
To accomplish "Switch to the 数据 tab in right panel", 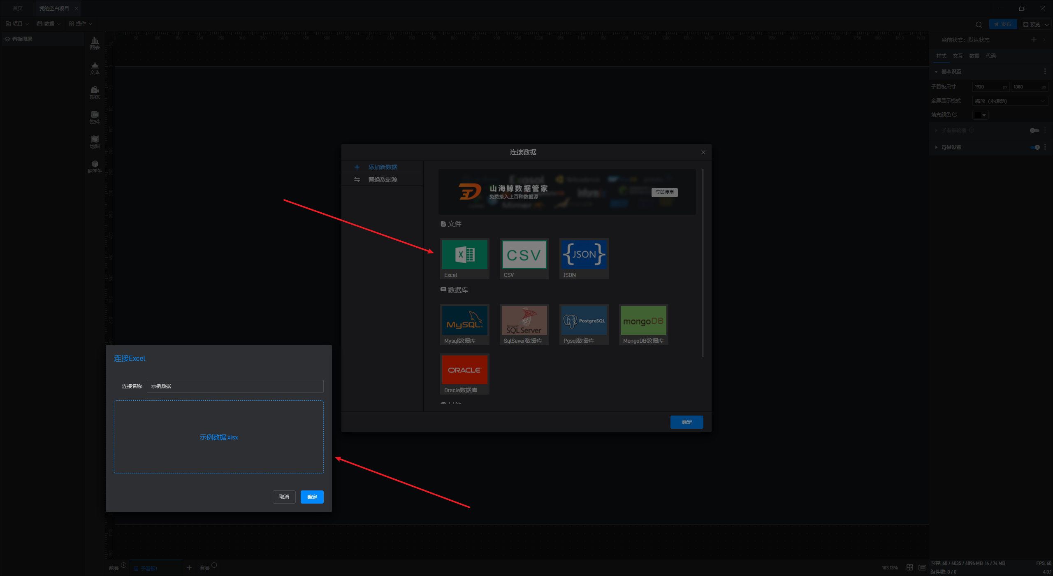I will pos(974,56).
